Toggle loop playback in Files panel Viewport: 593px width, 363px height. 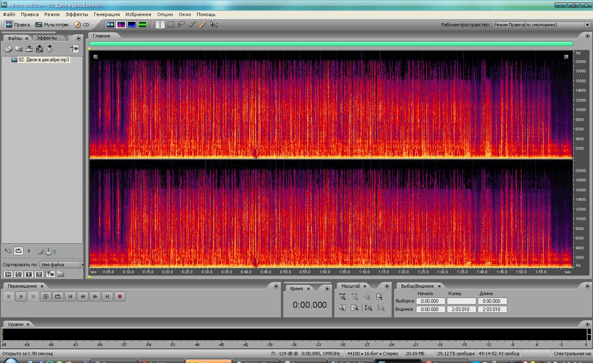point(19,251)
